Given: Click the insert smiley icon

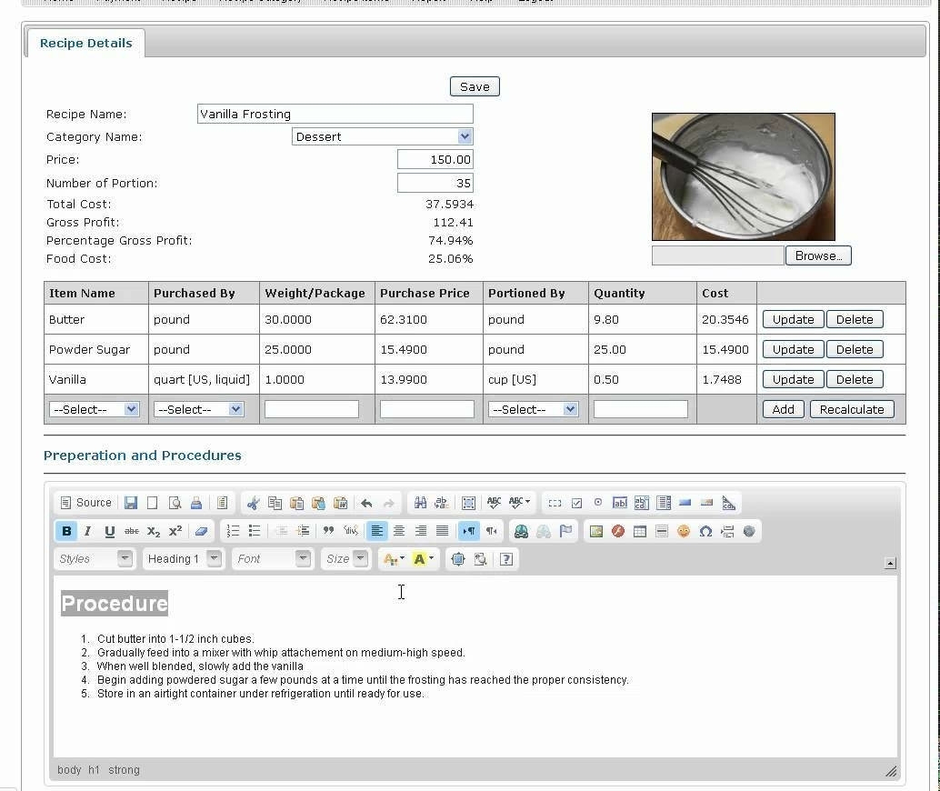Looking at the screenshot, I should point(684,532).
